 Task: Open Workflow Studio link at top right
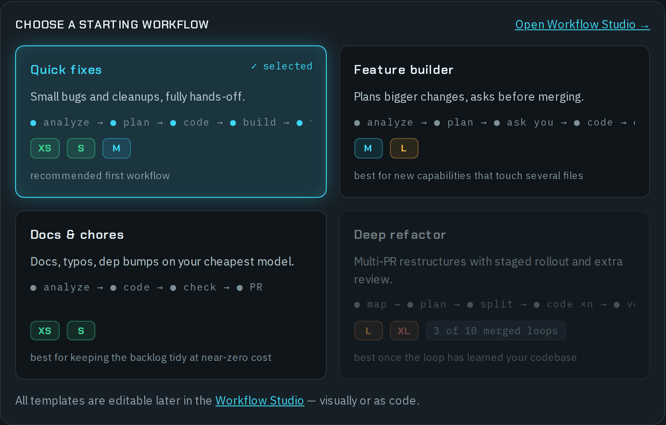tap(583, 25)
